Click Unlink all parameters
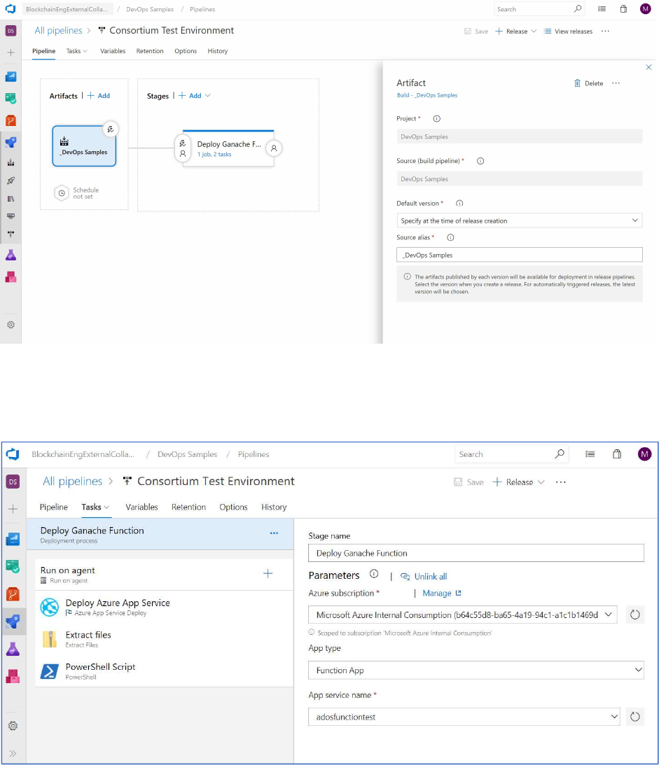Image resolution: width=659 pixels, height=765 pixels. click(x=424, y=577)
